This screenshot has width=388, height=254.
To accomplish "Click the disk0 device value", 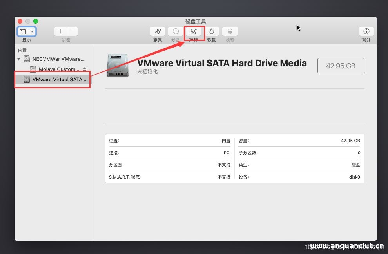I will click(x=354, y=177).
